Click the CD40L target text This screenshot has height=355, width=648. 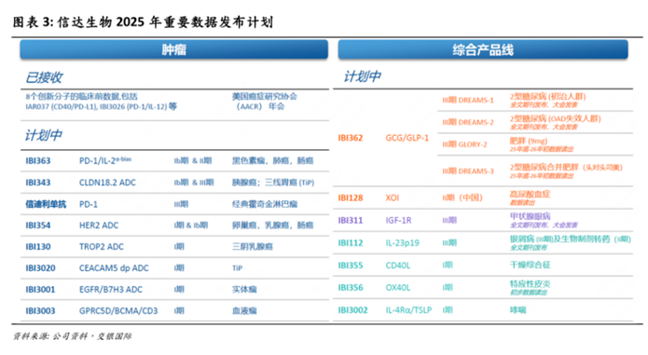pos(398,265)
